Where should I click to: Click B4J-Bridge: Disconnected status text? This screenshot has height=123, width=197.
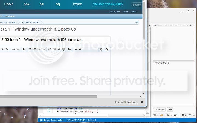coord(51,120)
